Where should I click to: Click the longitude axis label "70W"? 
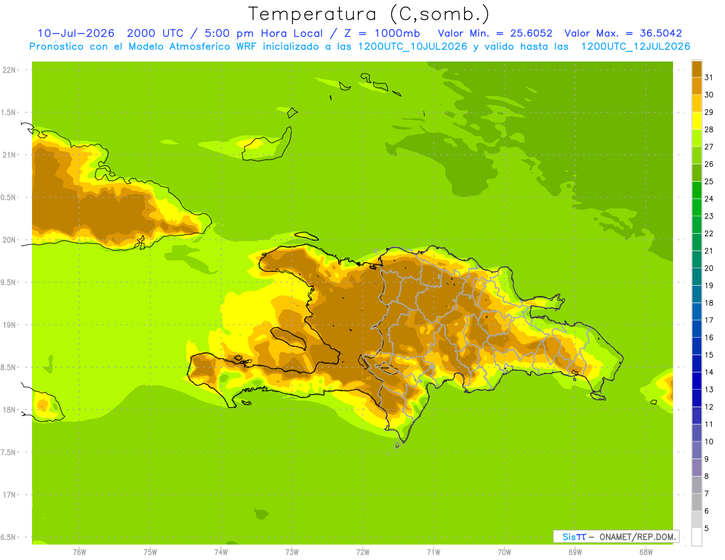point(504,552)
